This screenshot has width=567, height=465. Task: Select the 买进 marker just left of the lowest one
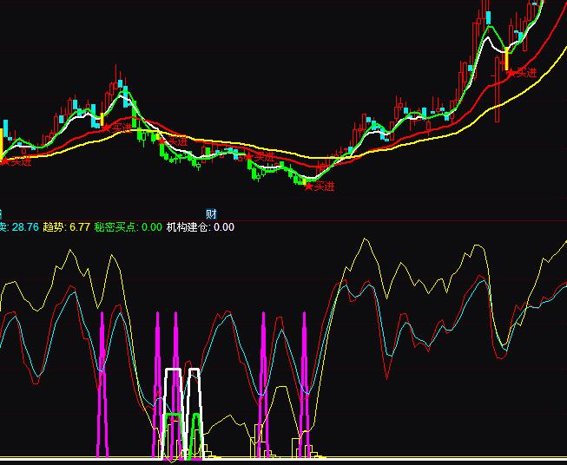point(248,156)
